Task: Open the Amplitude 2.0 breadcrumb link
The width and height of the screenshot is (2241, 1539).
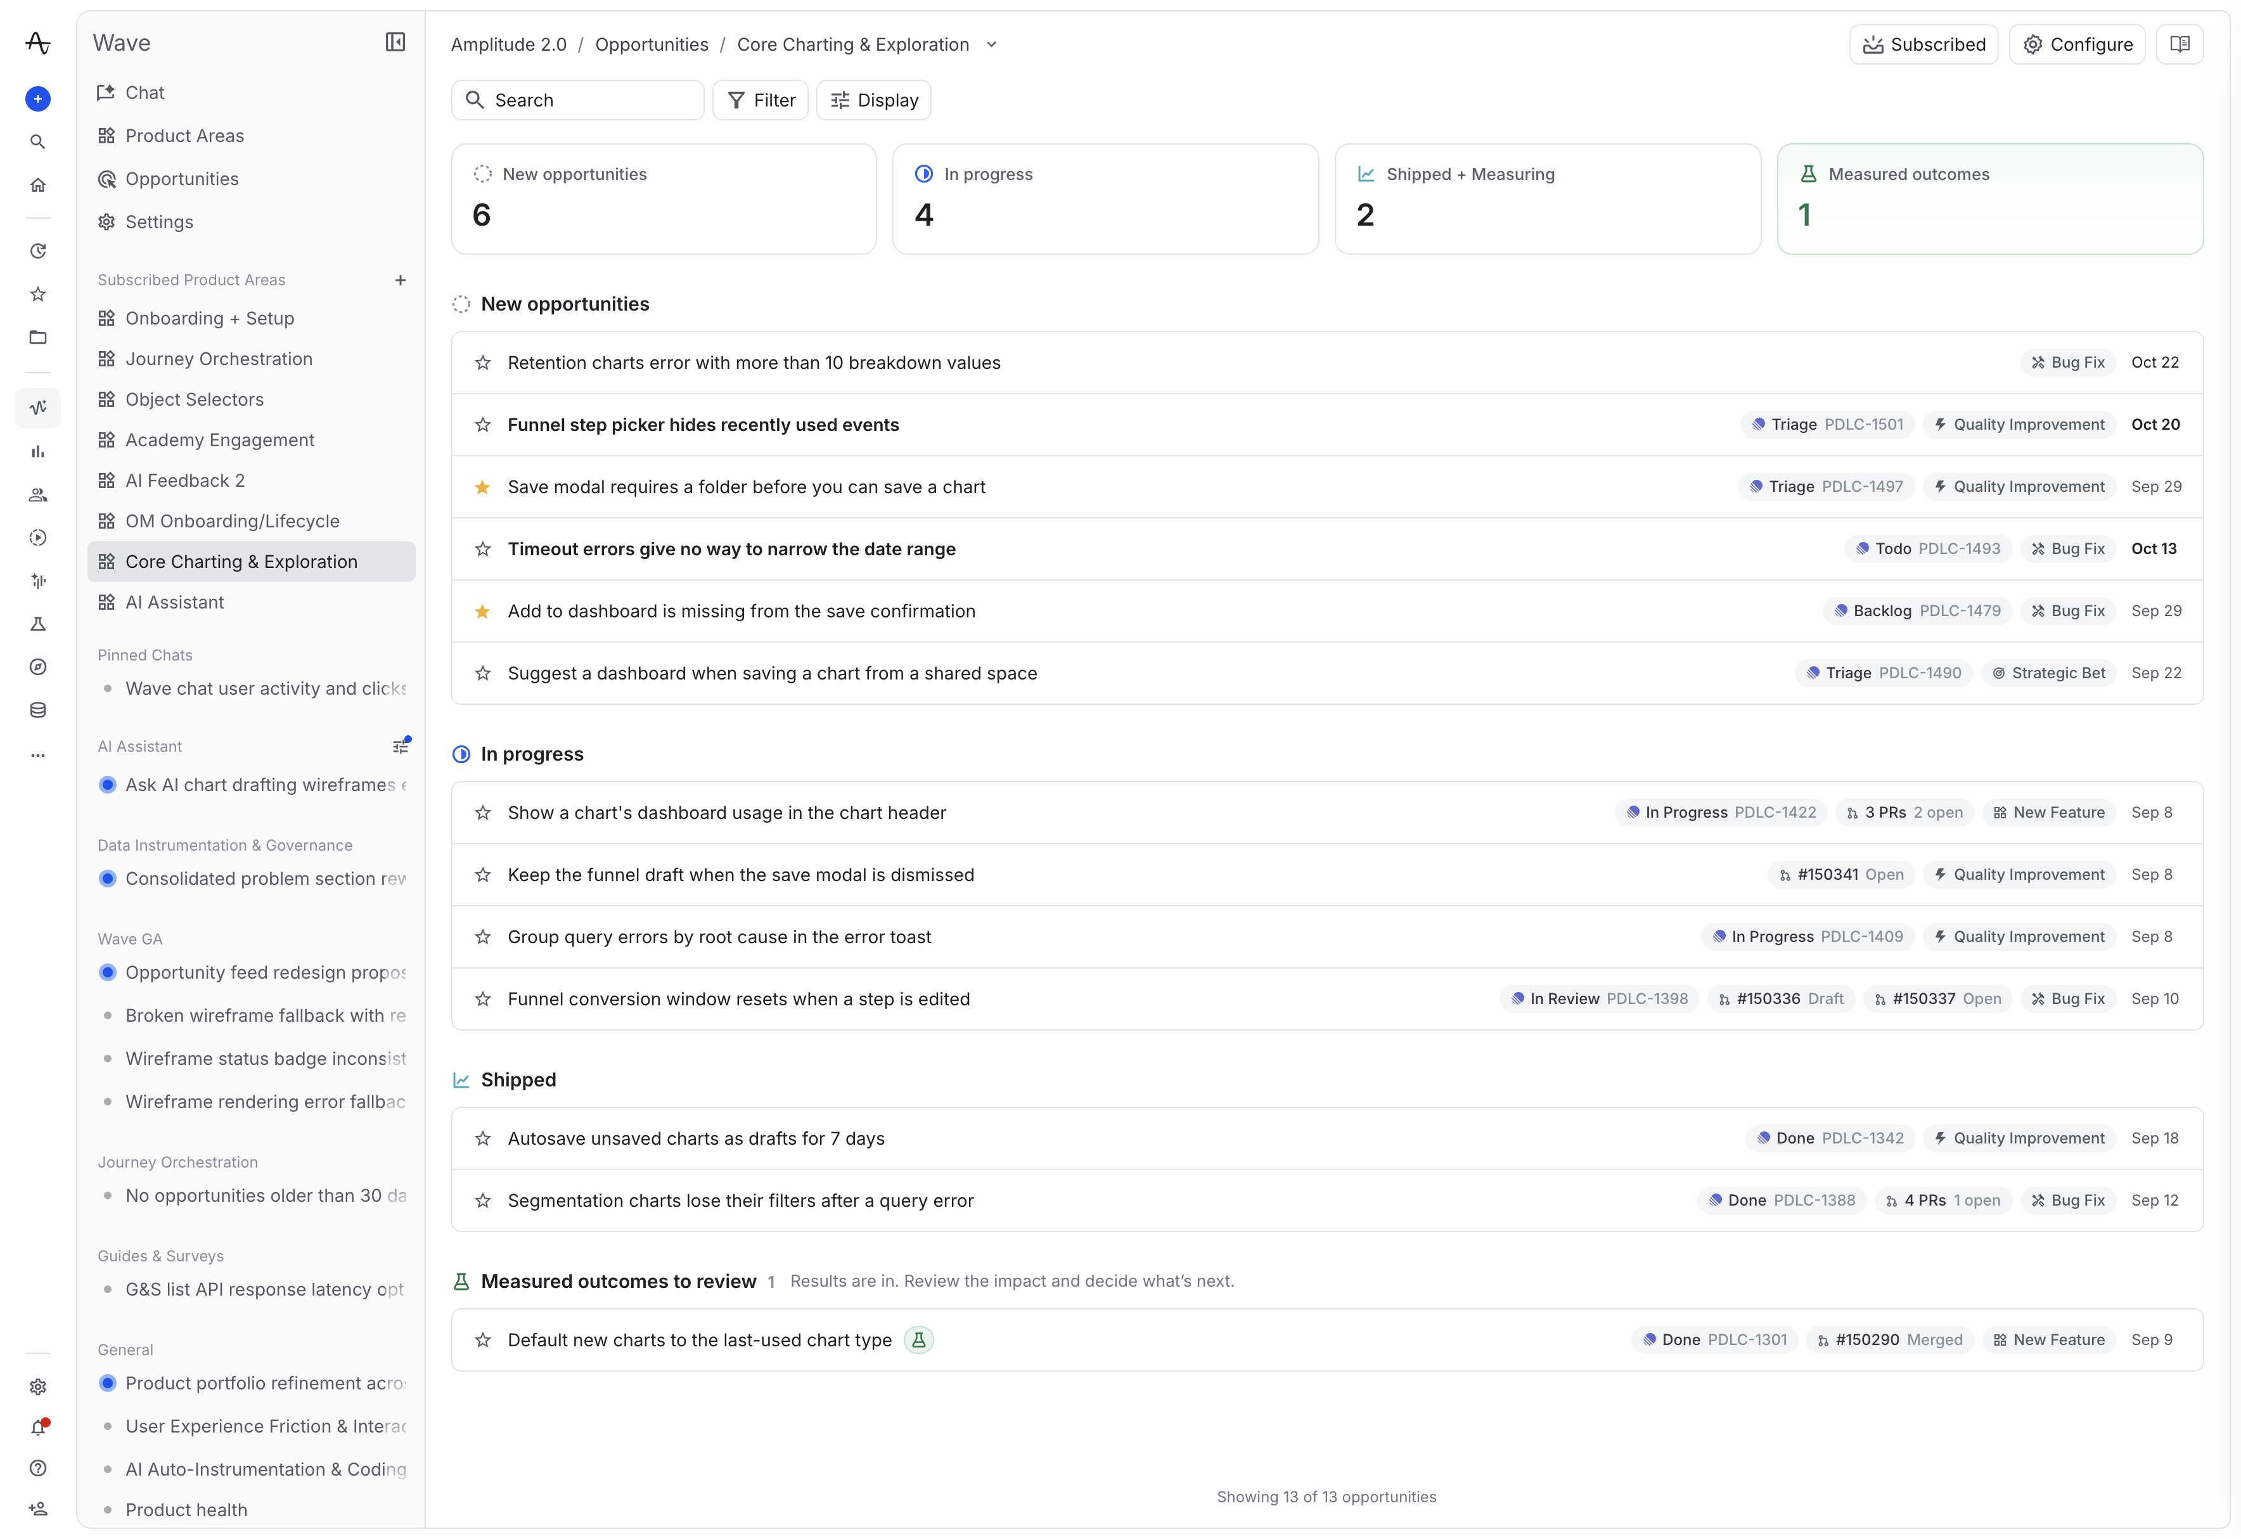Action: pos(509,44)
